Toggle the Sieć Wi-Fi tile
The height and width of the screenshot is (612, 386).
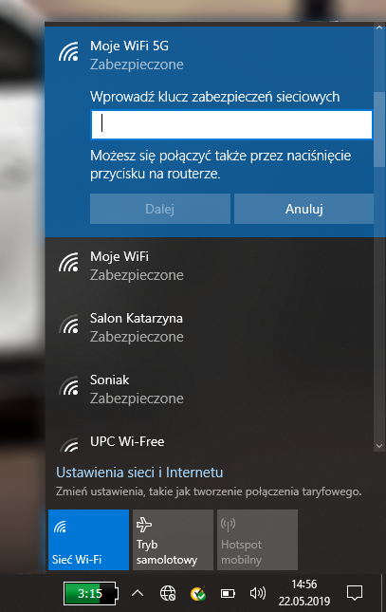[x=88, y=540]
